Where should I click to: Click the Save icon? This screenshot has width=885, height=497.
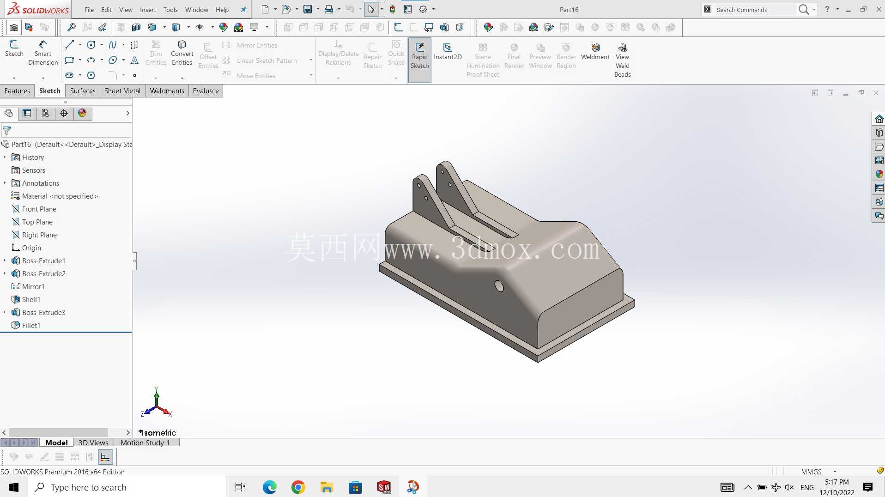(308, 9)
